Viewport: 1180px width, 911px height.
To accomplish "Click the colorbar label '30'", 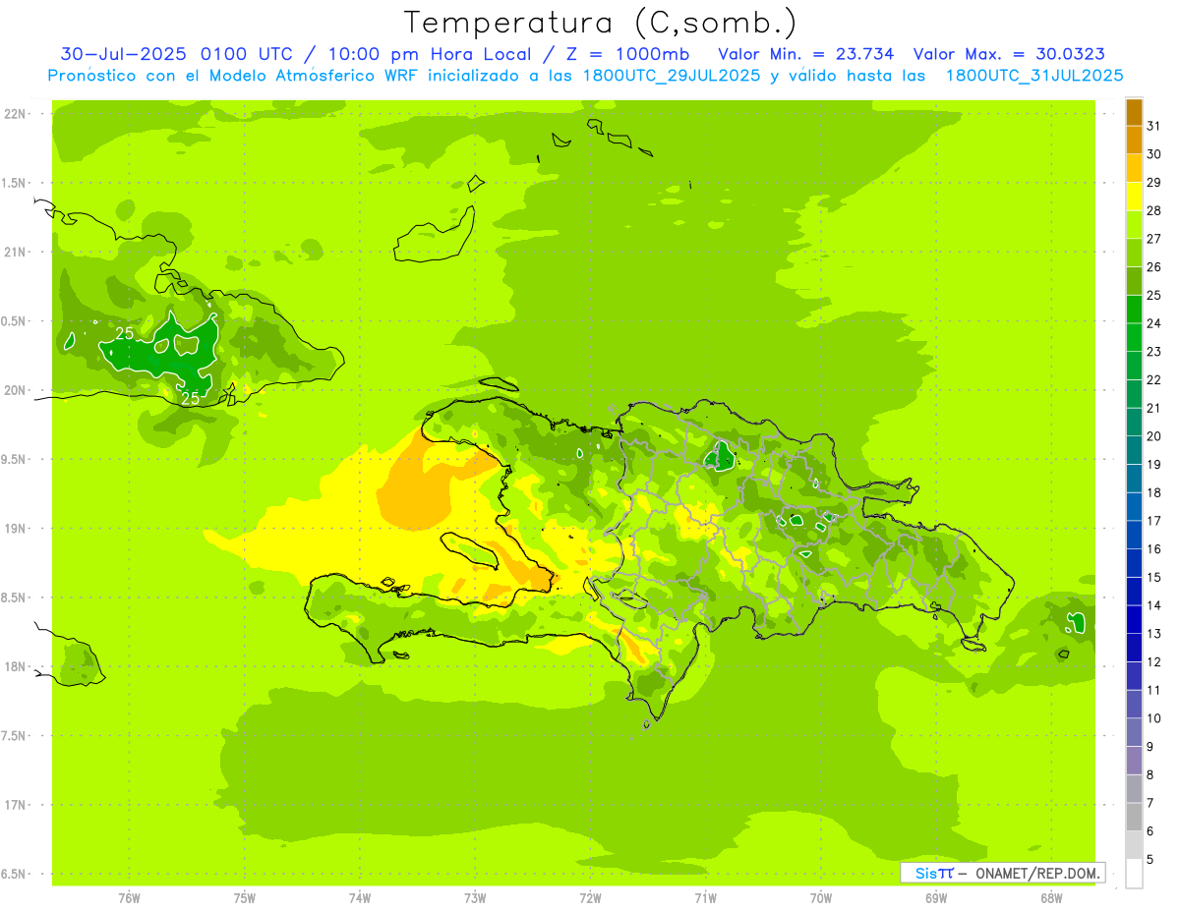I will tap(1153, 154).
